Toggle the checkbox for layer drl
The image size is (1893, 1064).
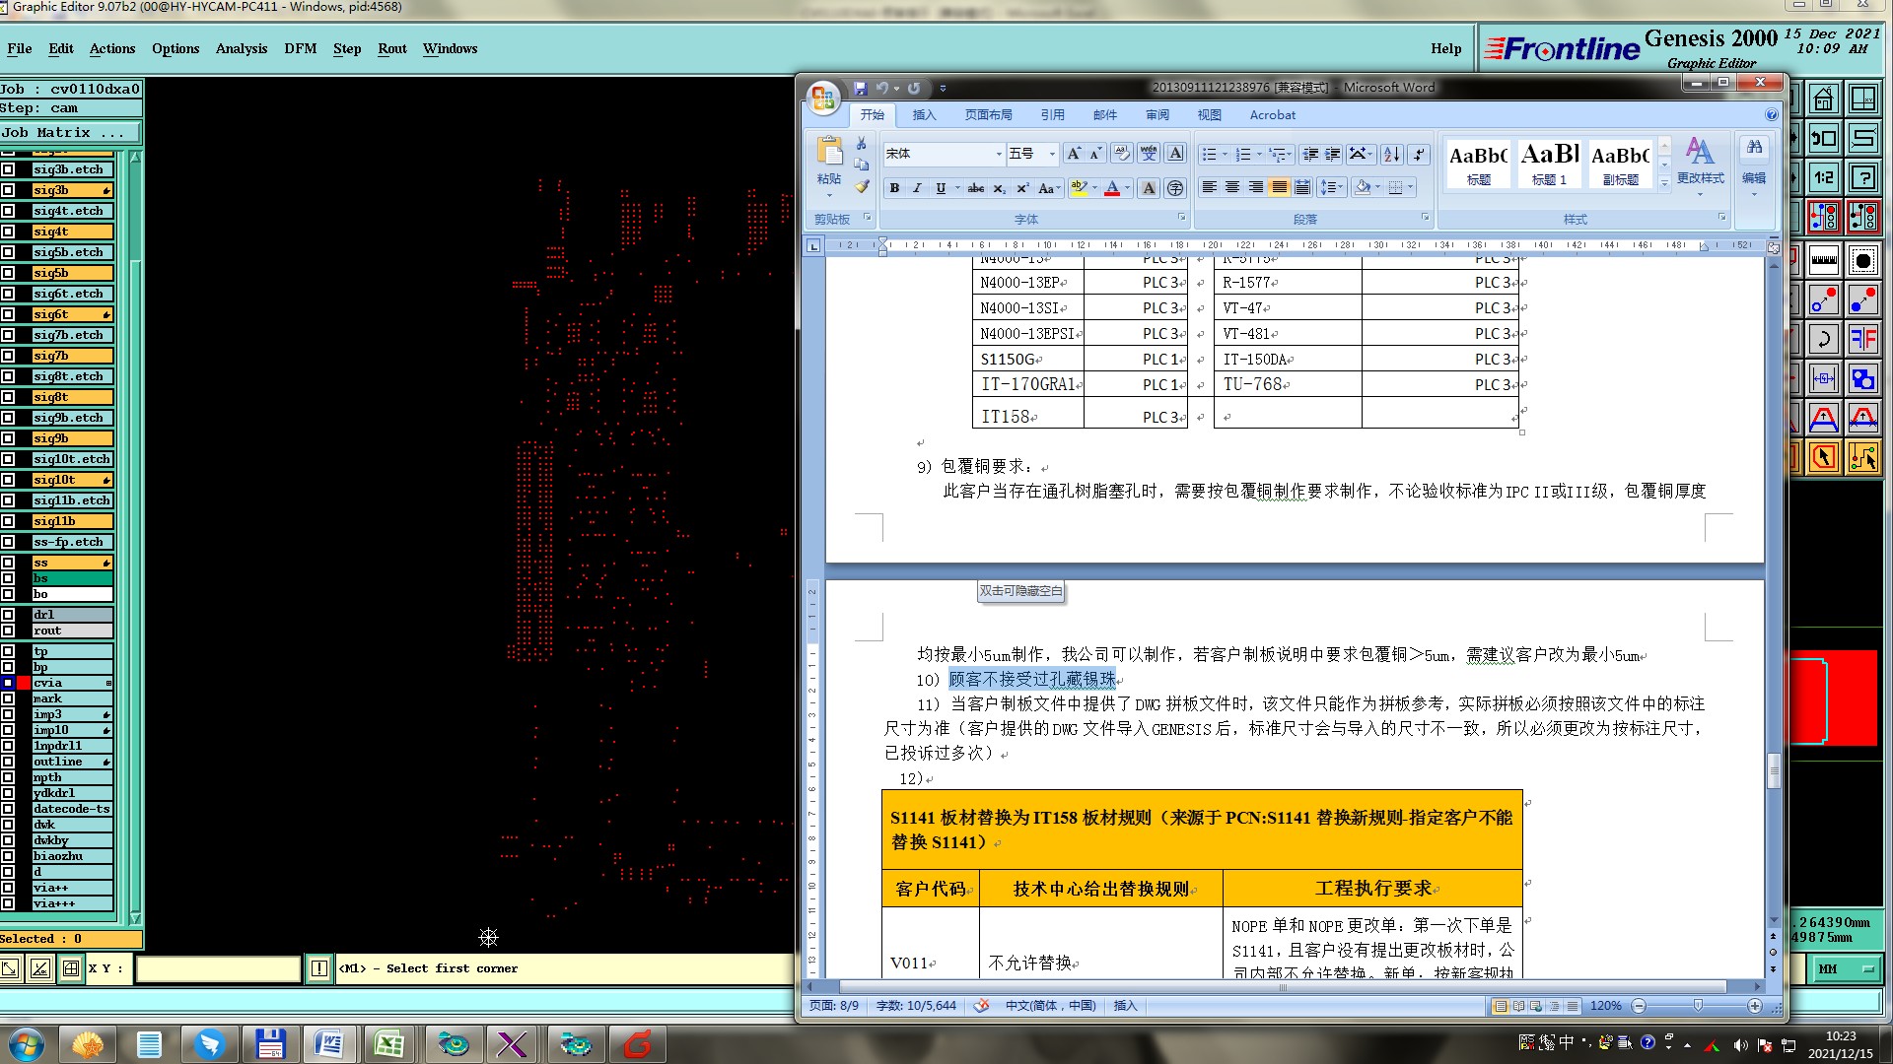(x=8, y=615)
